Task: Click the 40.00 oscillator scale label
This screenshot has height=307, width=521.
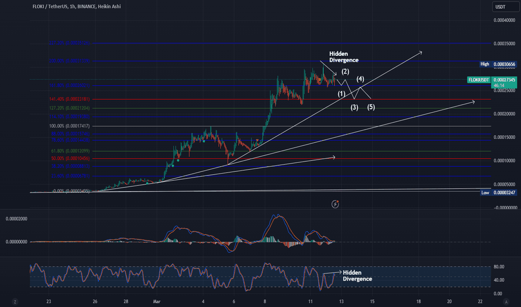Action: click(x=499, y=280)
